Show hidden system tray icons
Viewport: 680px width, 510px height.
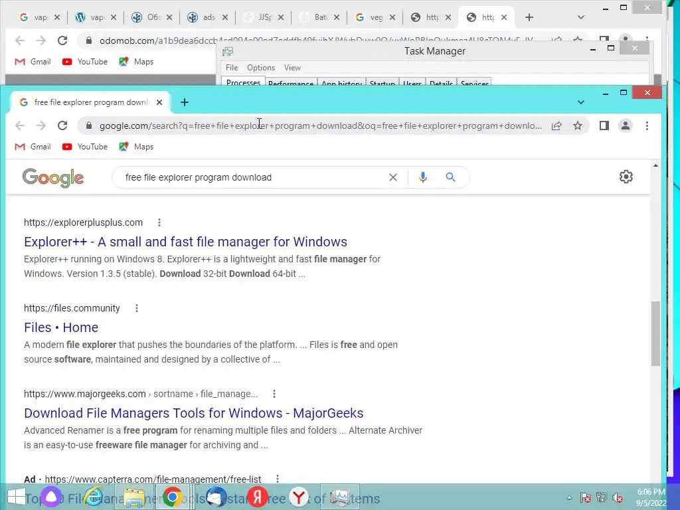pyautogui.click(x=569, y=497)
